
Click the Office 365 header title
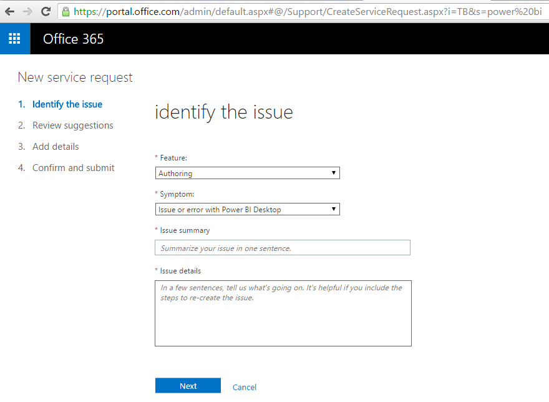(73, 39)
